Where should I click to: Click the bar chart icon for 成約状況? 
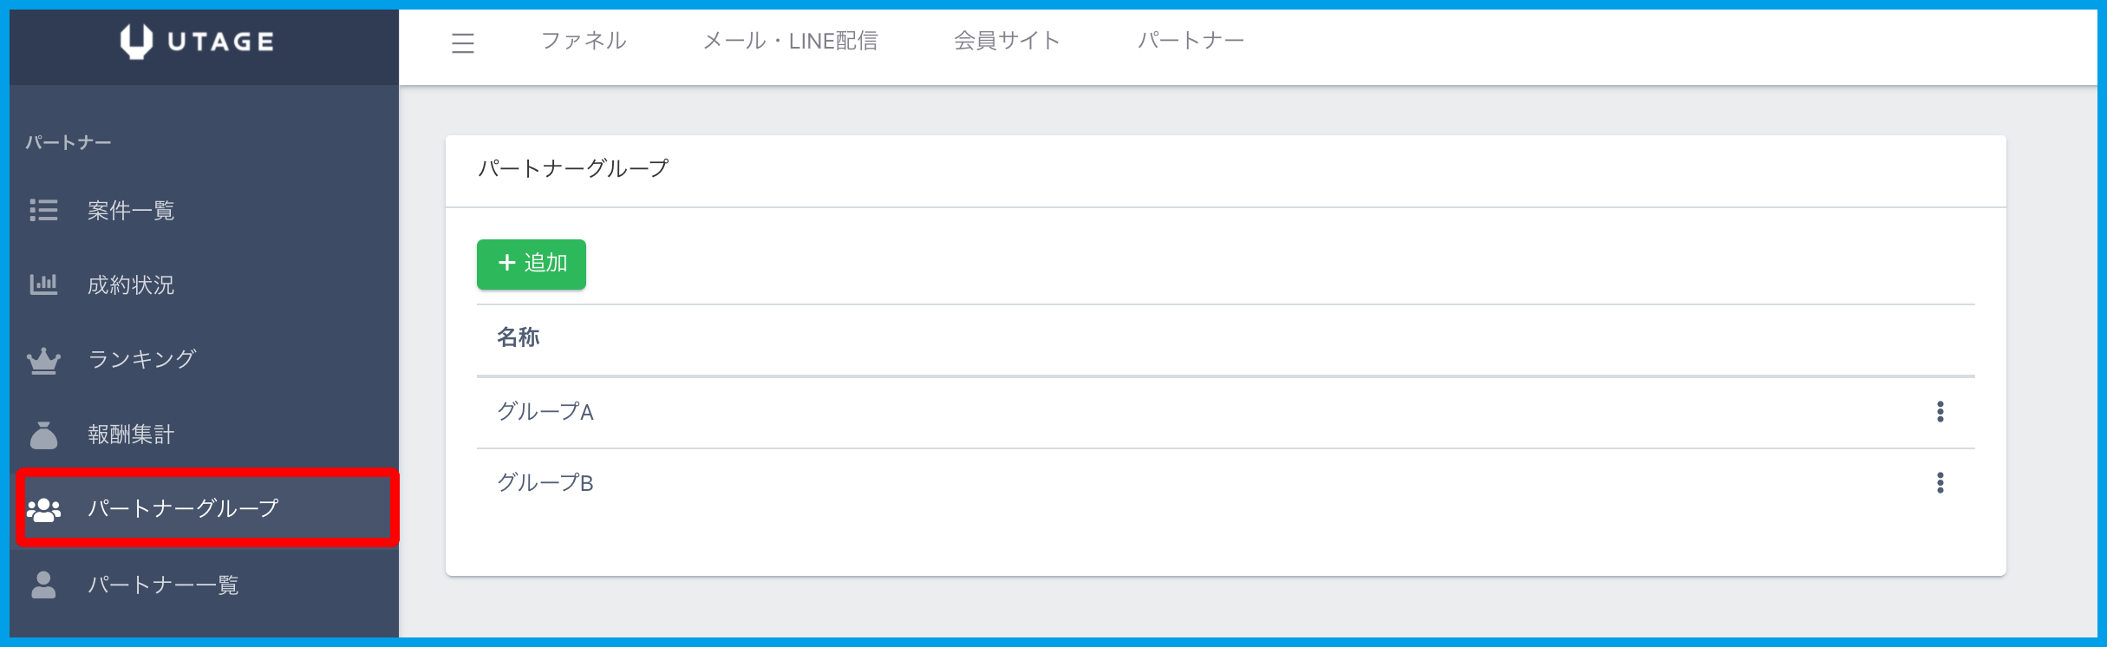(43, 284)
